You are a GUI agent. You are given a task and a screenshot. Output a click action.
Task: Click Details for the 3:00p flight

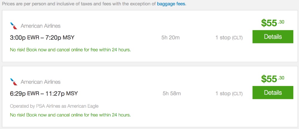(x=273, y=37)
